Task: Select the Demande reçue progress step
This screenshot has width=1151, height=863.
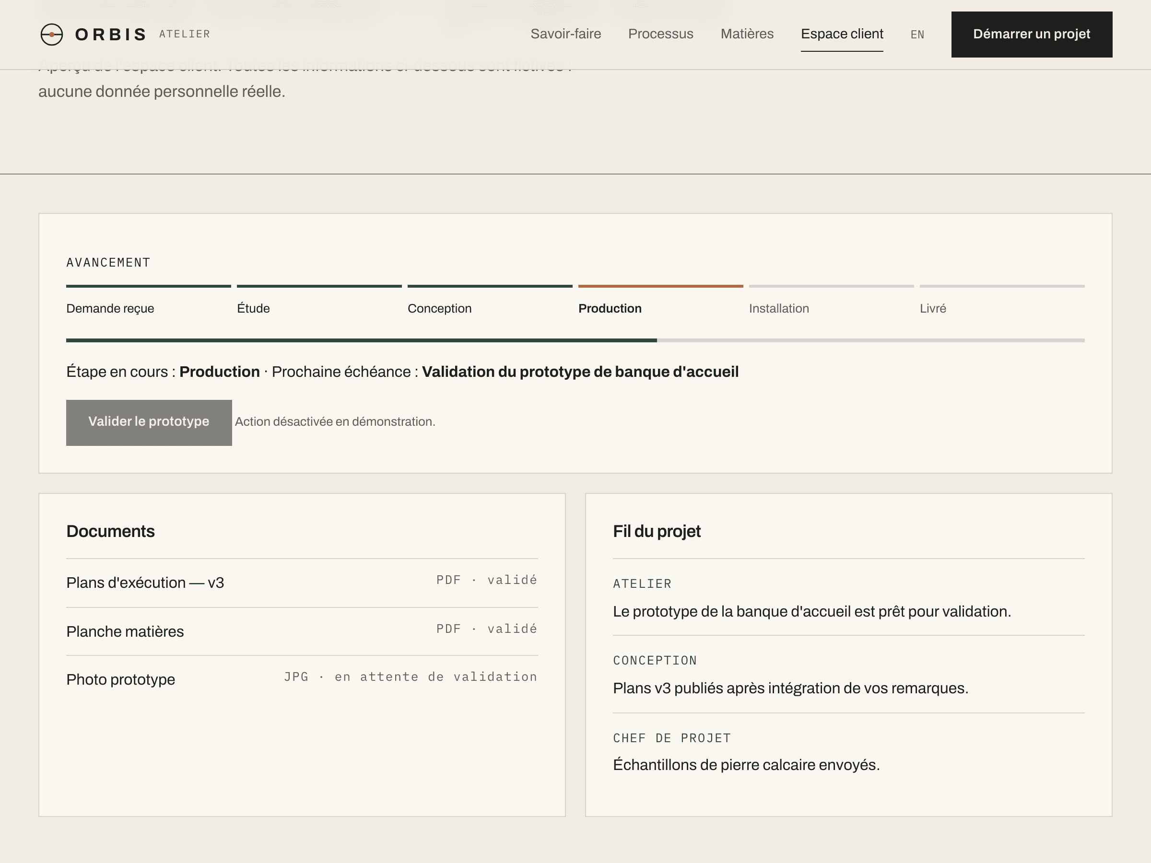Action: coord(148,300)
